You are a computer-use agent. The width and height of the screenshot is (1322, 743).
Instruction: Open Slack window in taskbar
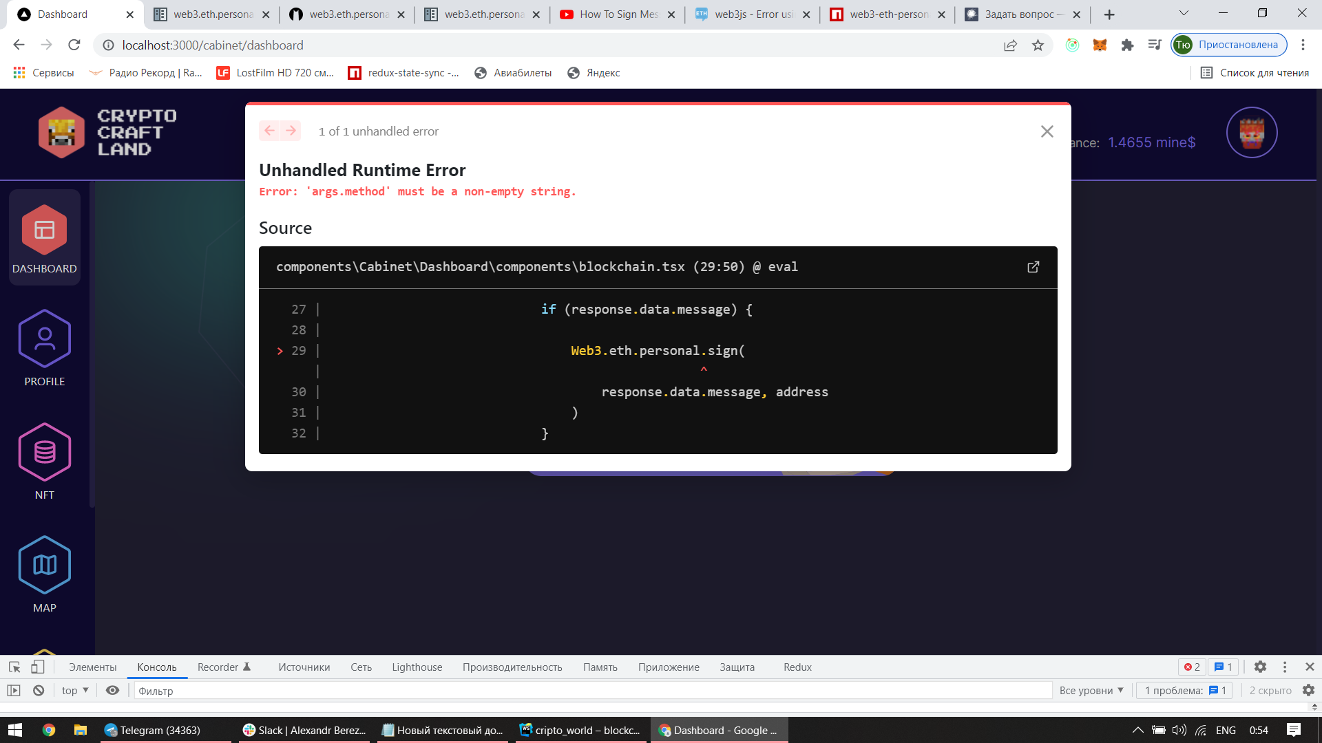[304, 730]
